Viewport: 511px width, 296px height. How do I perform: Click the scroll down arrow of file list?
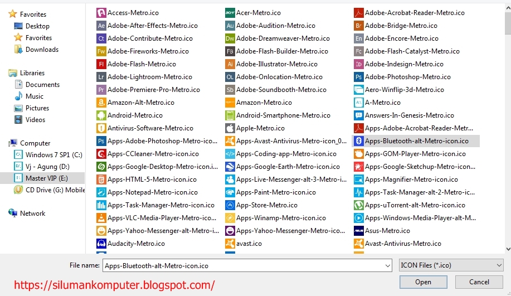508,249
